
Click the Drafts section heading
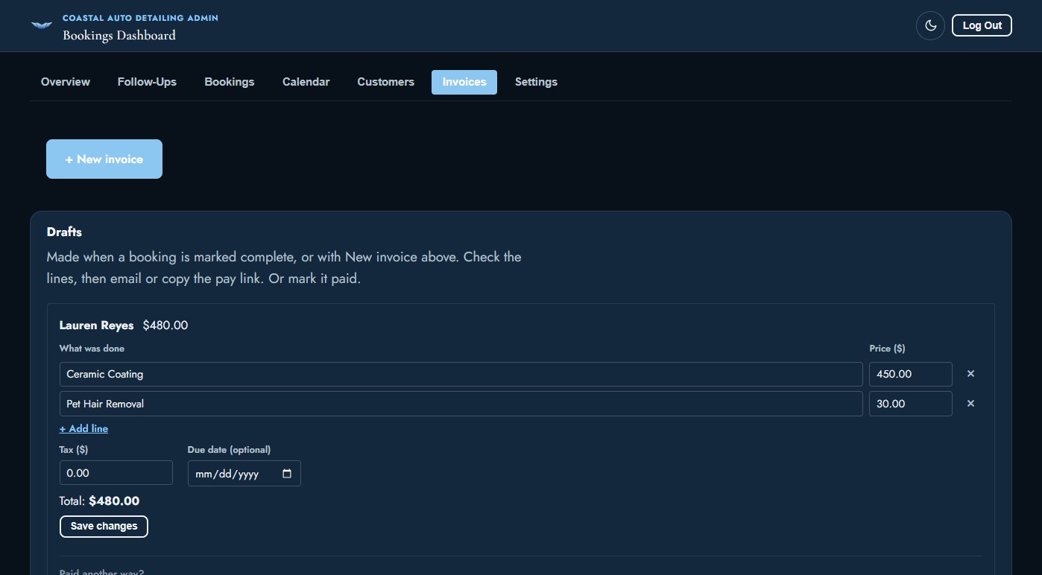64,232
